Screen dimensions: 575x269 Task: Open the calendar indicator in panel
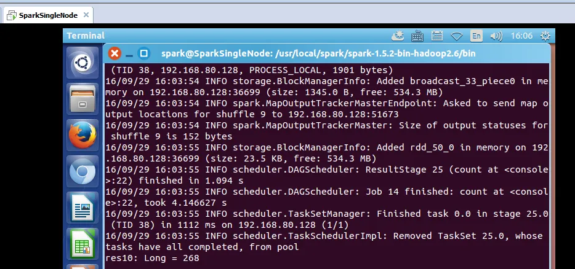pos(437,36)
